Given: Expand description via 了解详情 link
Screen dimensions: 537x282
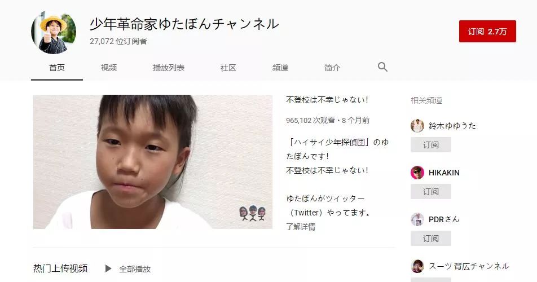Looking at the screenshot, I should coord(301,227).
